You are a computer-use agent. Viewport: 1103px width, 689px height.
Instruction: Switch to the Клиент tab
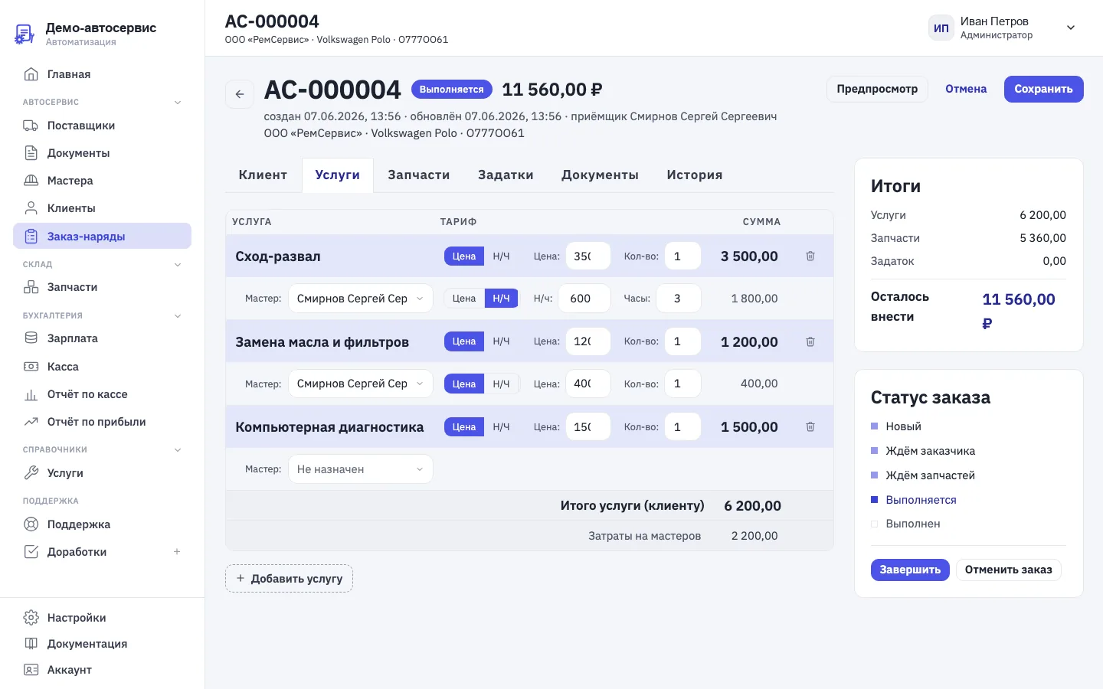[x=263, y=175]
